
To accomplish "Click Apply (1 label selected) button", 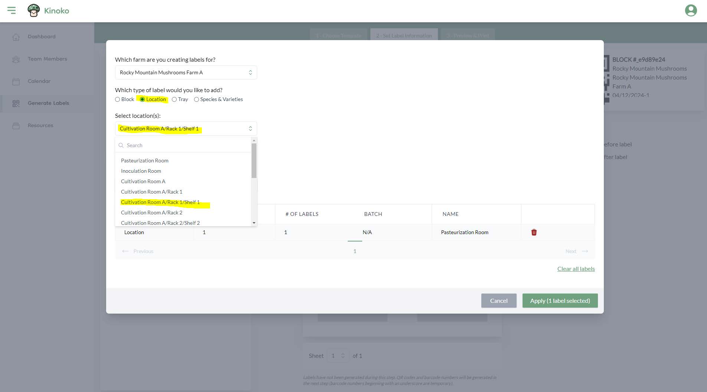I will pos(560,301).
